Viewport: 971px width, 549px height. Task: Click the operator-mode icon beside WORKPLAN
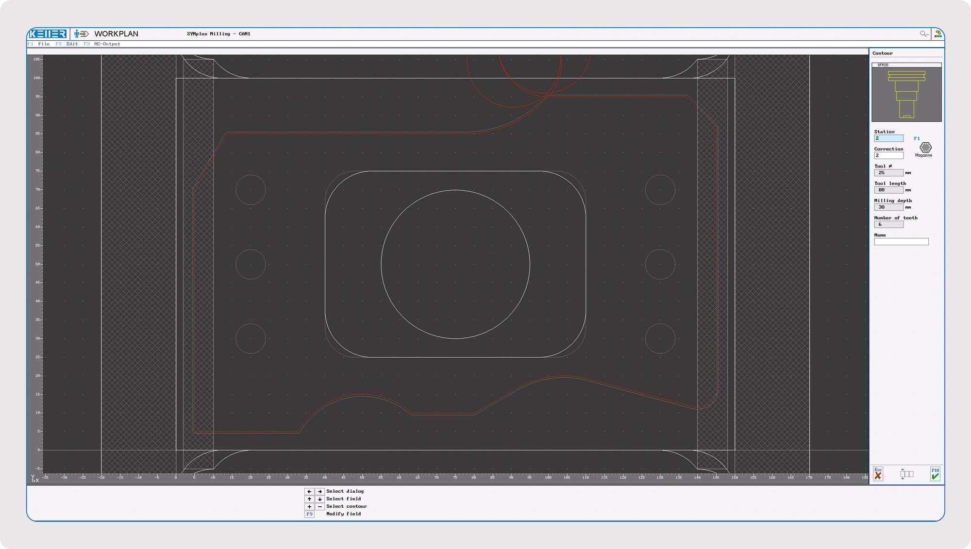point(81,33)
